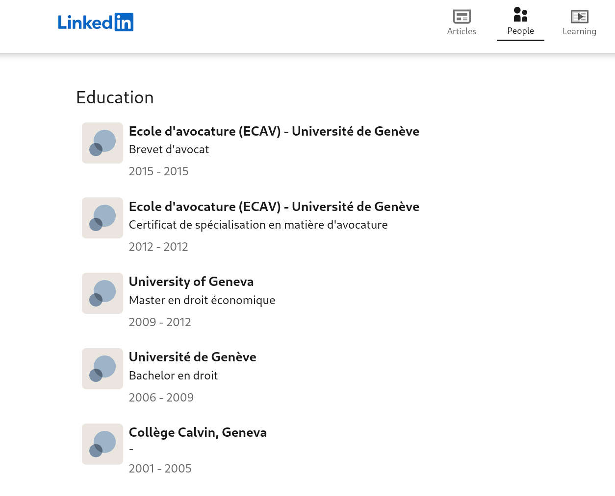Click the People icon in navigation
This screenshot has height=496, width=615.
[x=520, y=14]
